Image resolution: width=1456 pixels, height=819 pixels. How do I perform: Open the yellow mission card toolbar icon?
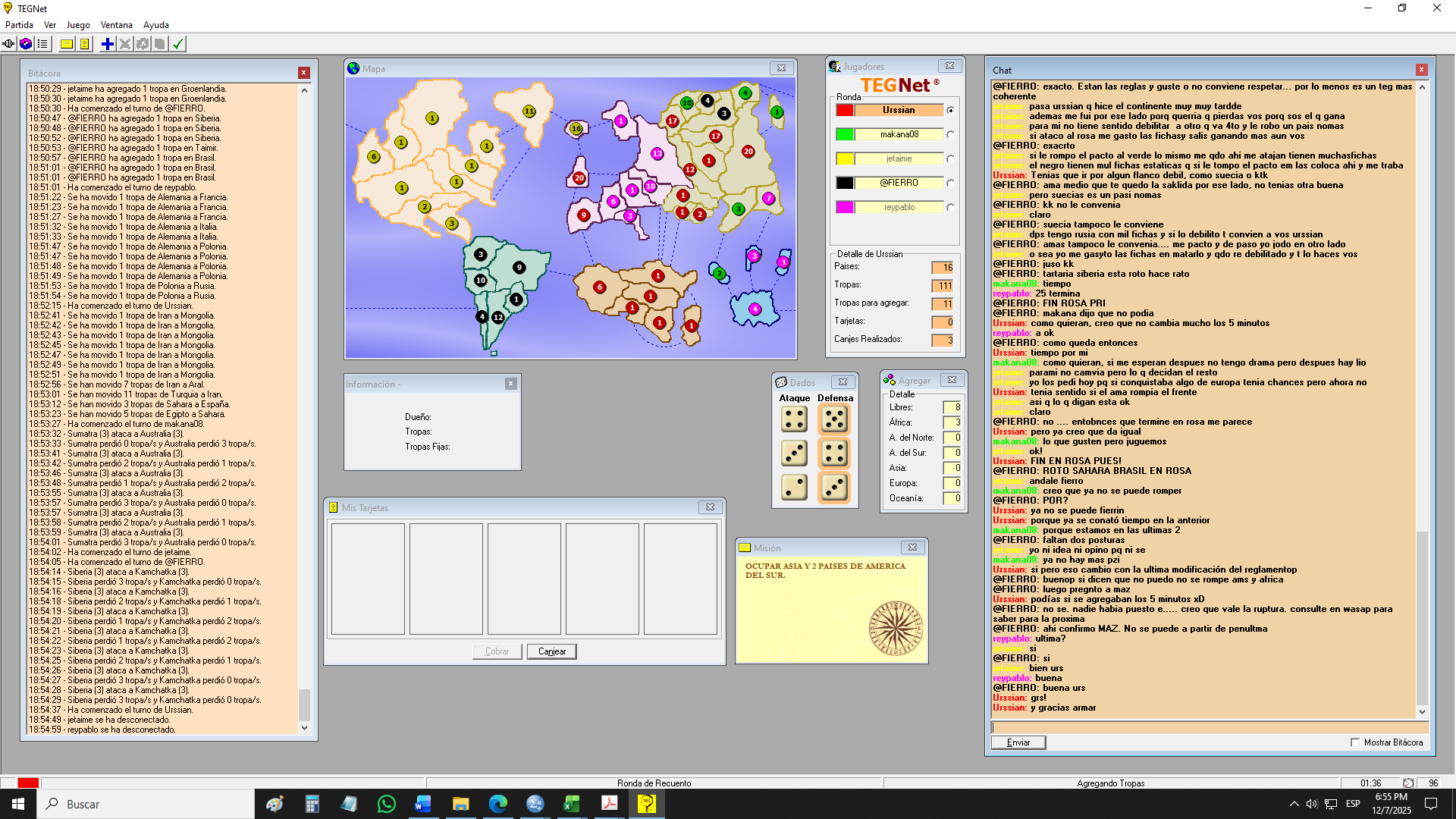(67, 44)
